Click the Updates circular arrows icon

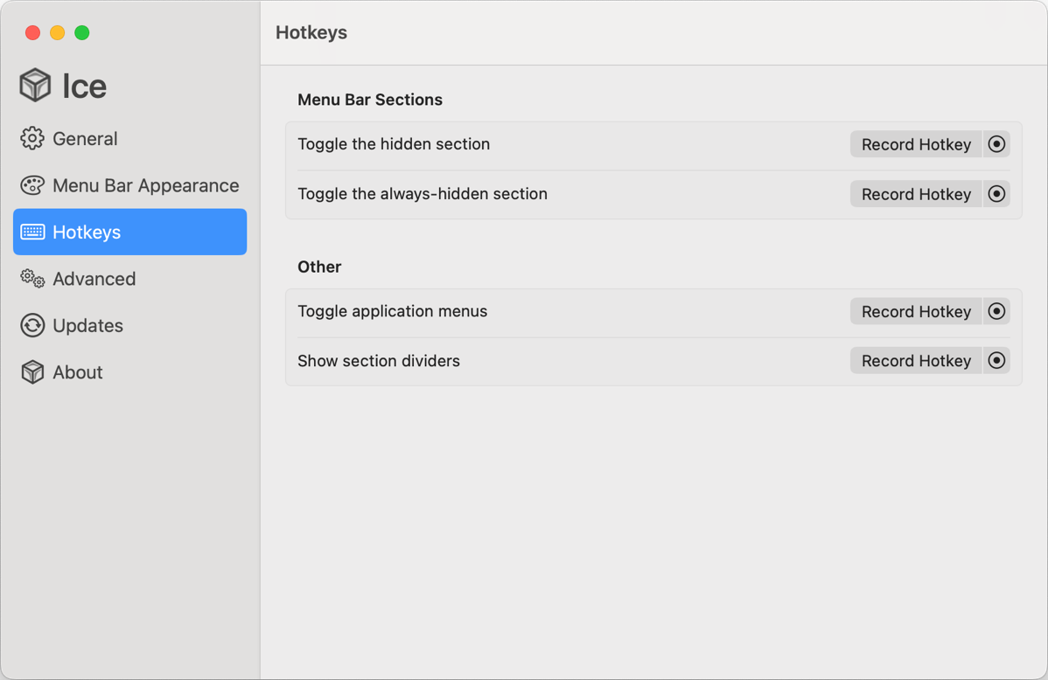pos(32,325)
